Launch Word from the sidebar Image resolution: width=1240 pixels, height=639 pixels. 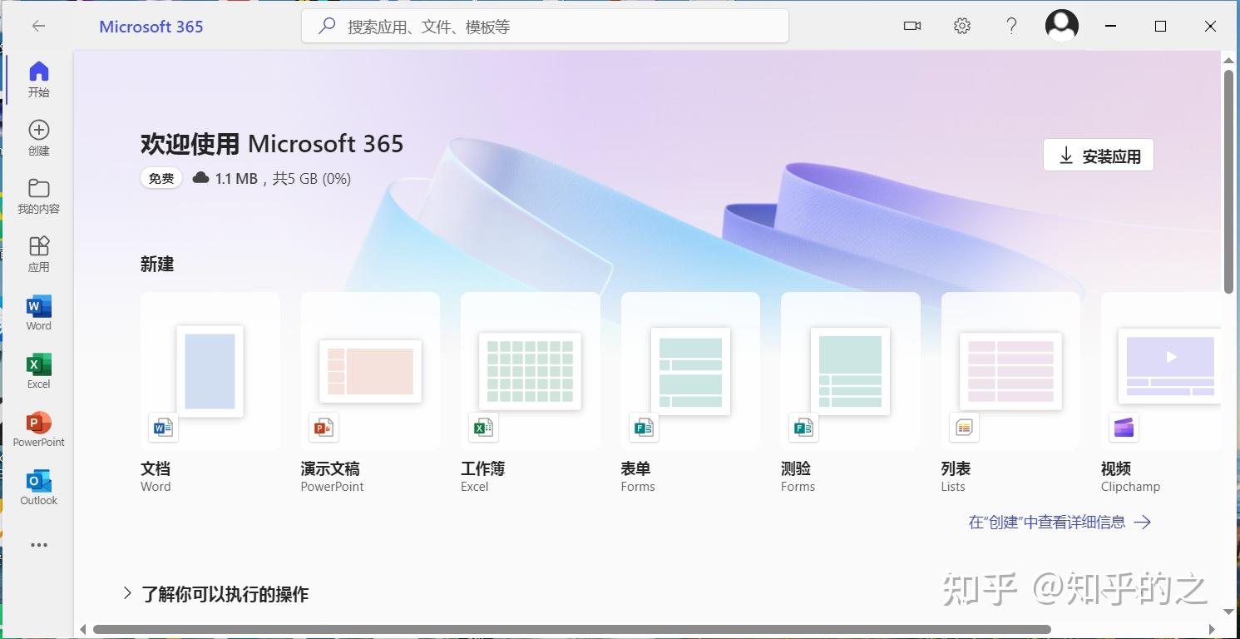(39, 306)
